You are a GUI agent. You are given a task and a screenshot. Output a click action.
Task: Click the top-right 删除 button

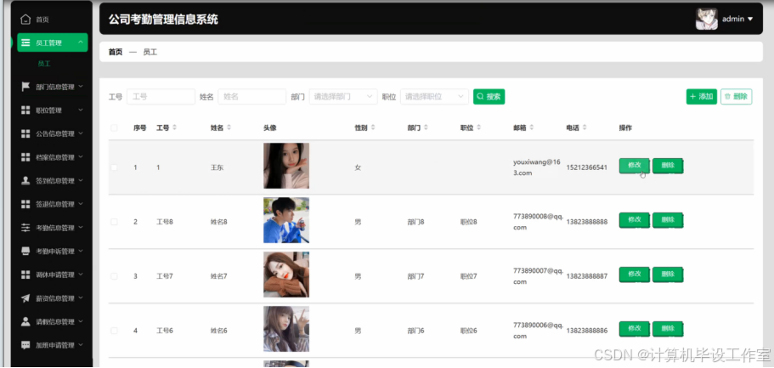point(736,97)
